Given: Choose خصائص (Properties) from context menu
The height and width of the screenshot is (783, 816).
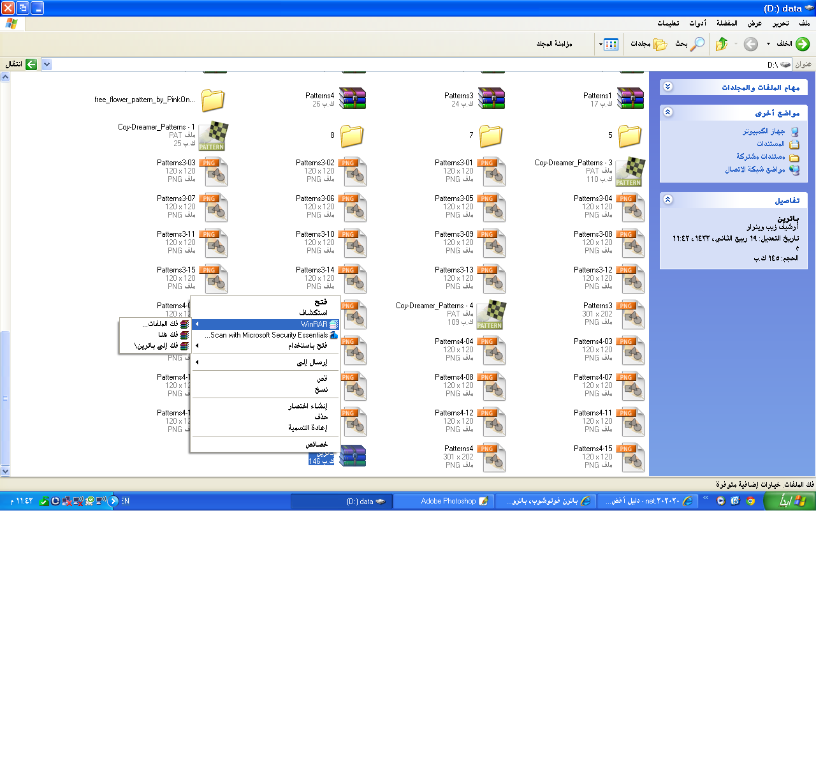Looking at the screenshot, I should [x=316, y=444].
